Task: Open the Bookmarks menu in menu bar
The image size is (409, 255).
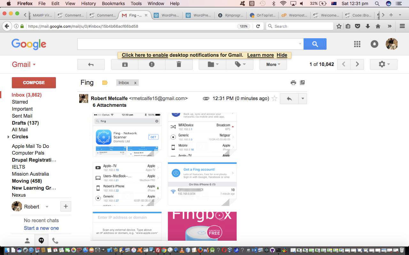Action: click(113, 4)
